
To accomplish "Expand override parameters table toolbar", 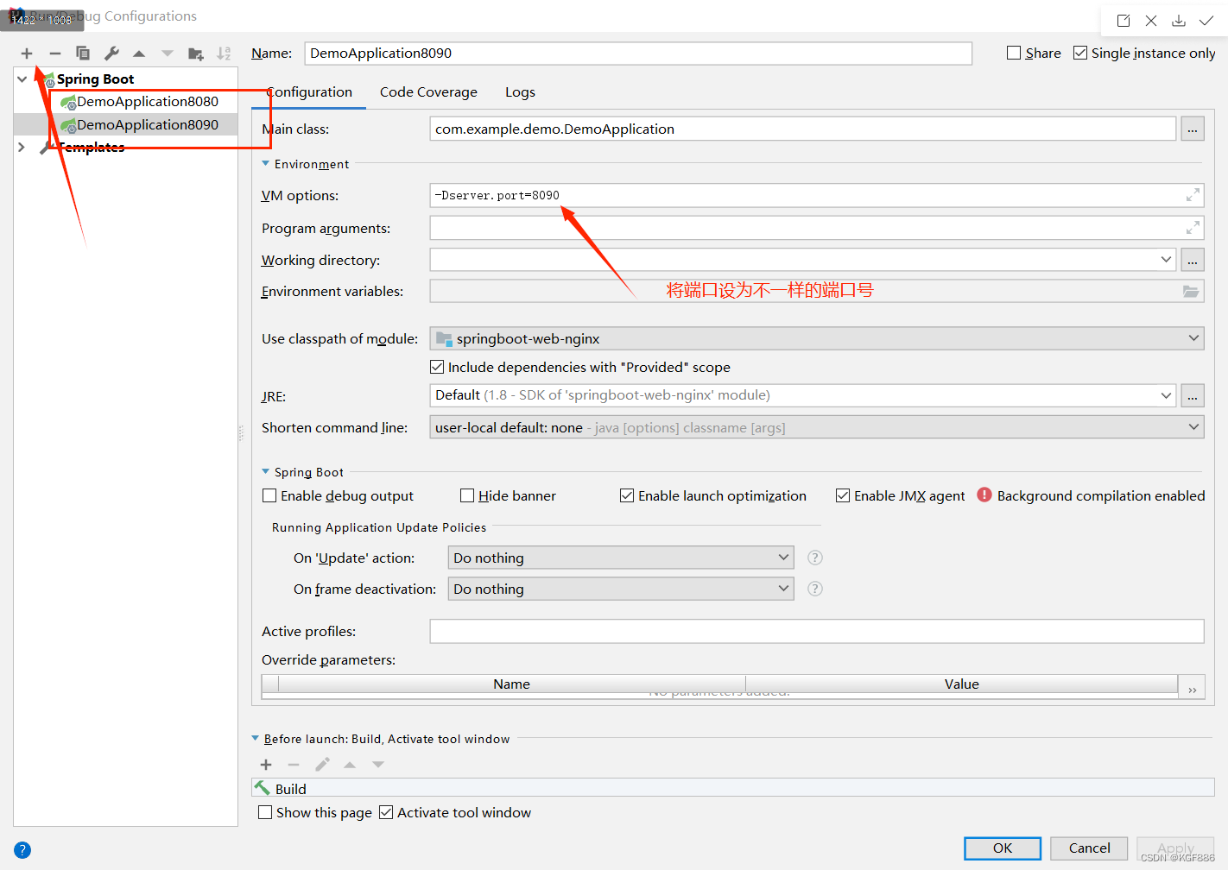I will tap(1193, 690).
